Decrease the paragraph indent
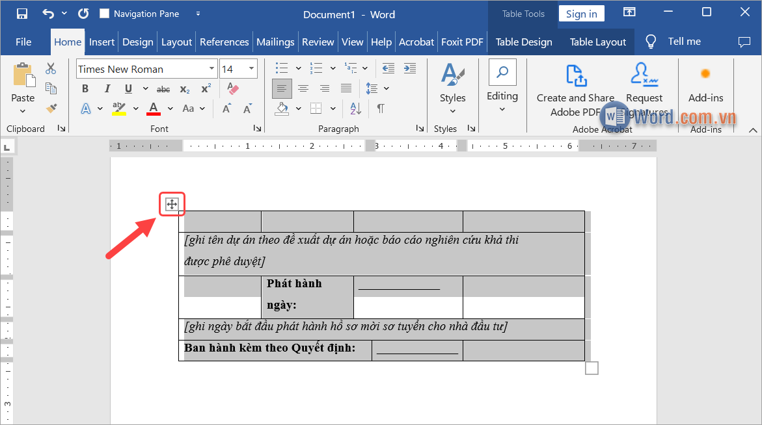The width and height of the screenshot is (762, 425). click(388, 69)
